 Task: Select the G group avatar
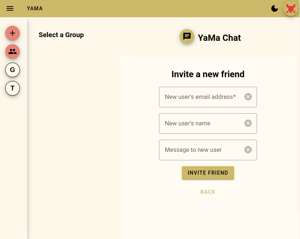(13, 70)
